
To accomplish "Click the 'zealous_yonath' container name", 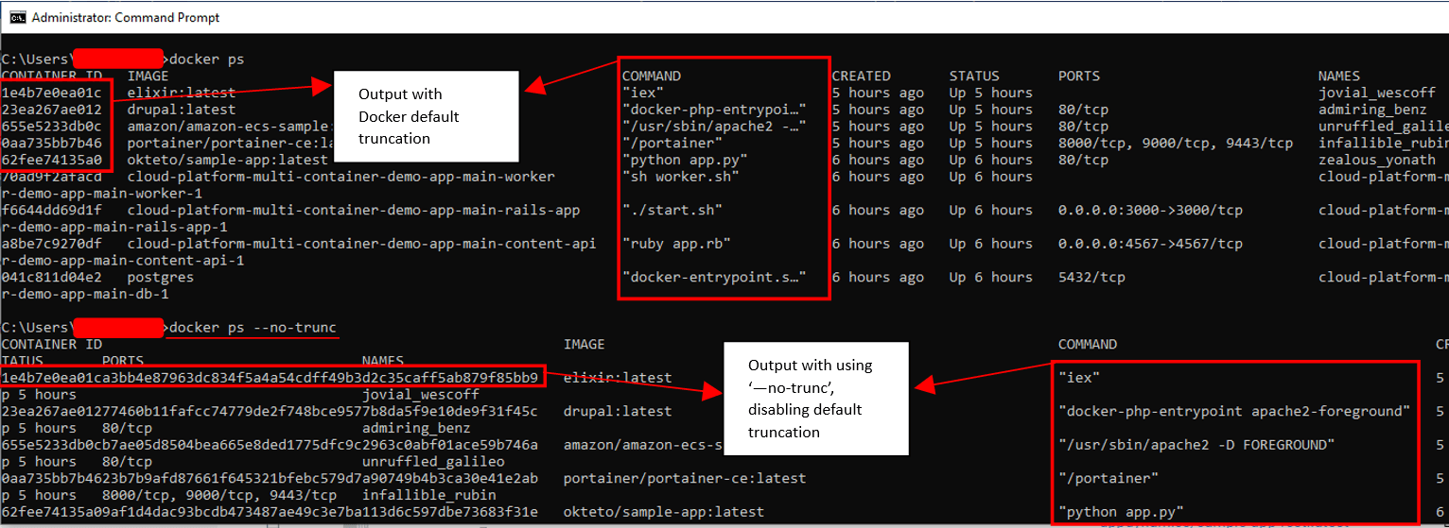I will coord(1377,160).
